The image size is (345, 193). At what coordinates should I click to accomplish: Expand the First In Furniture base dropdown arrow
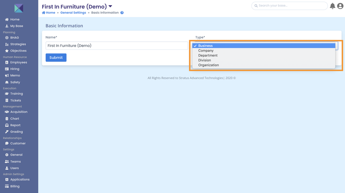point(110,6)
